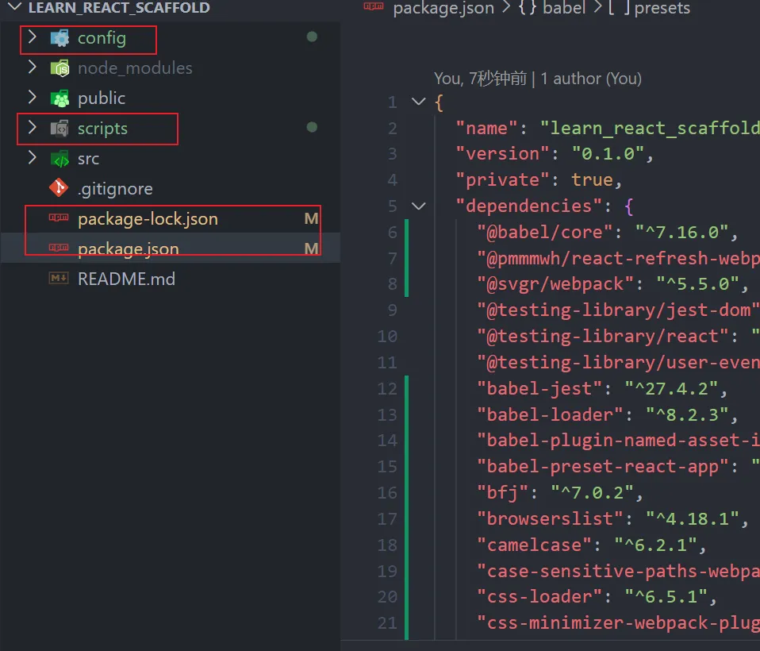
Task: Click the markdown icon beside README.md
Action: 59,279
